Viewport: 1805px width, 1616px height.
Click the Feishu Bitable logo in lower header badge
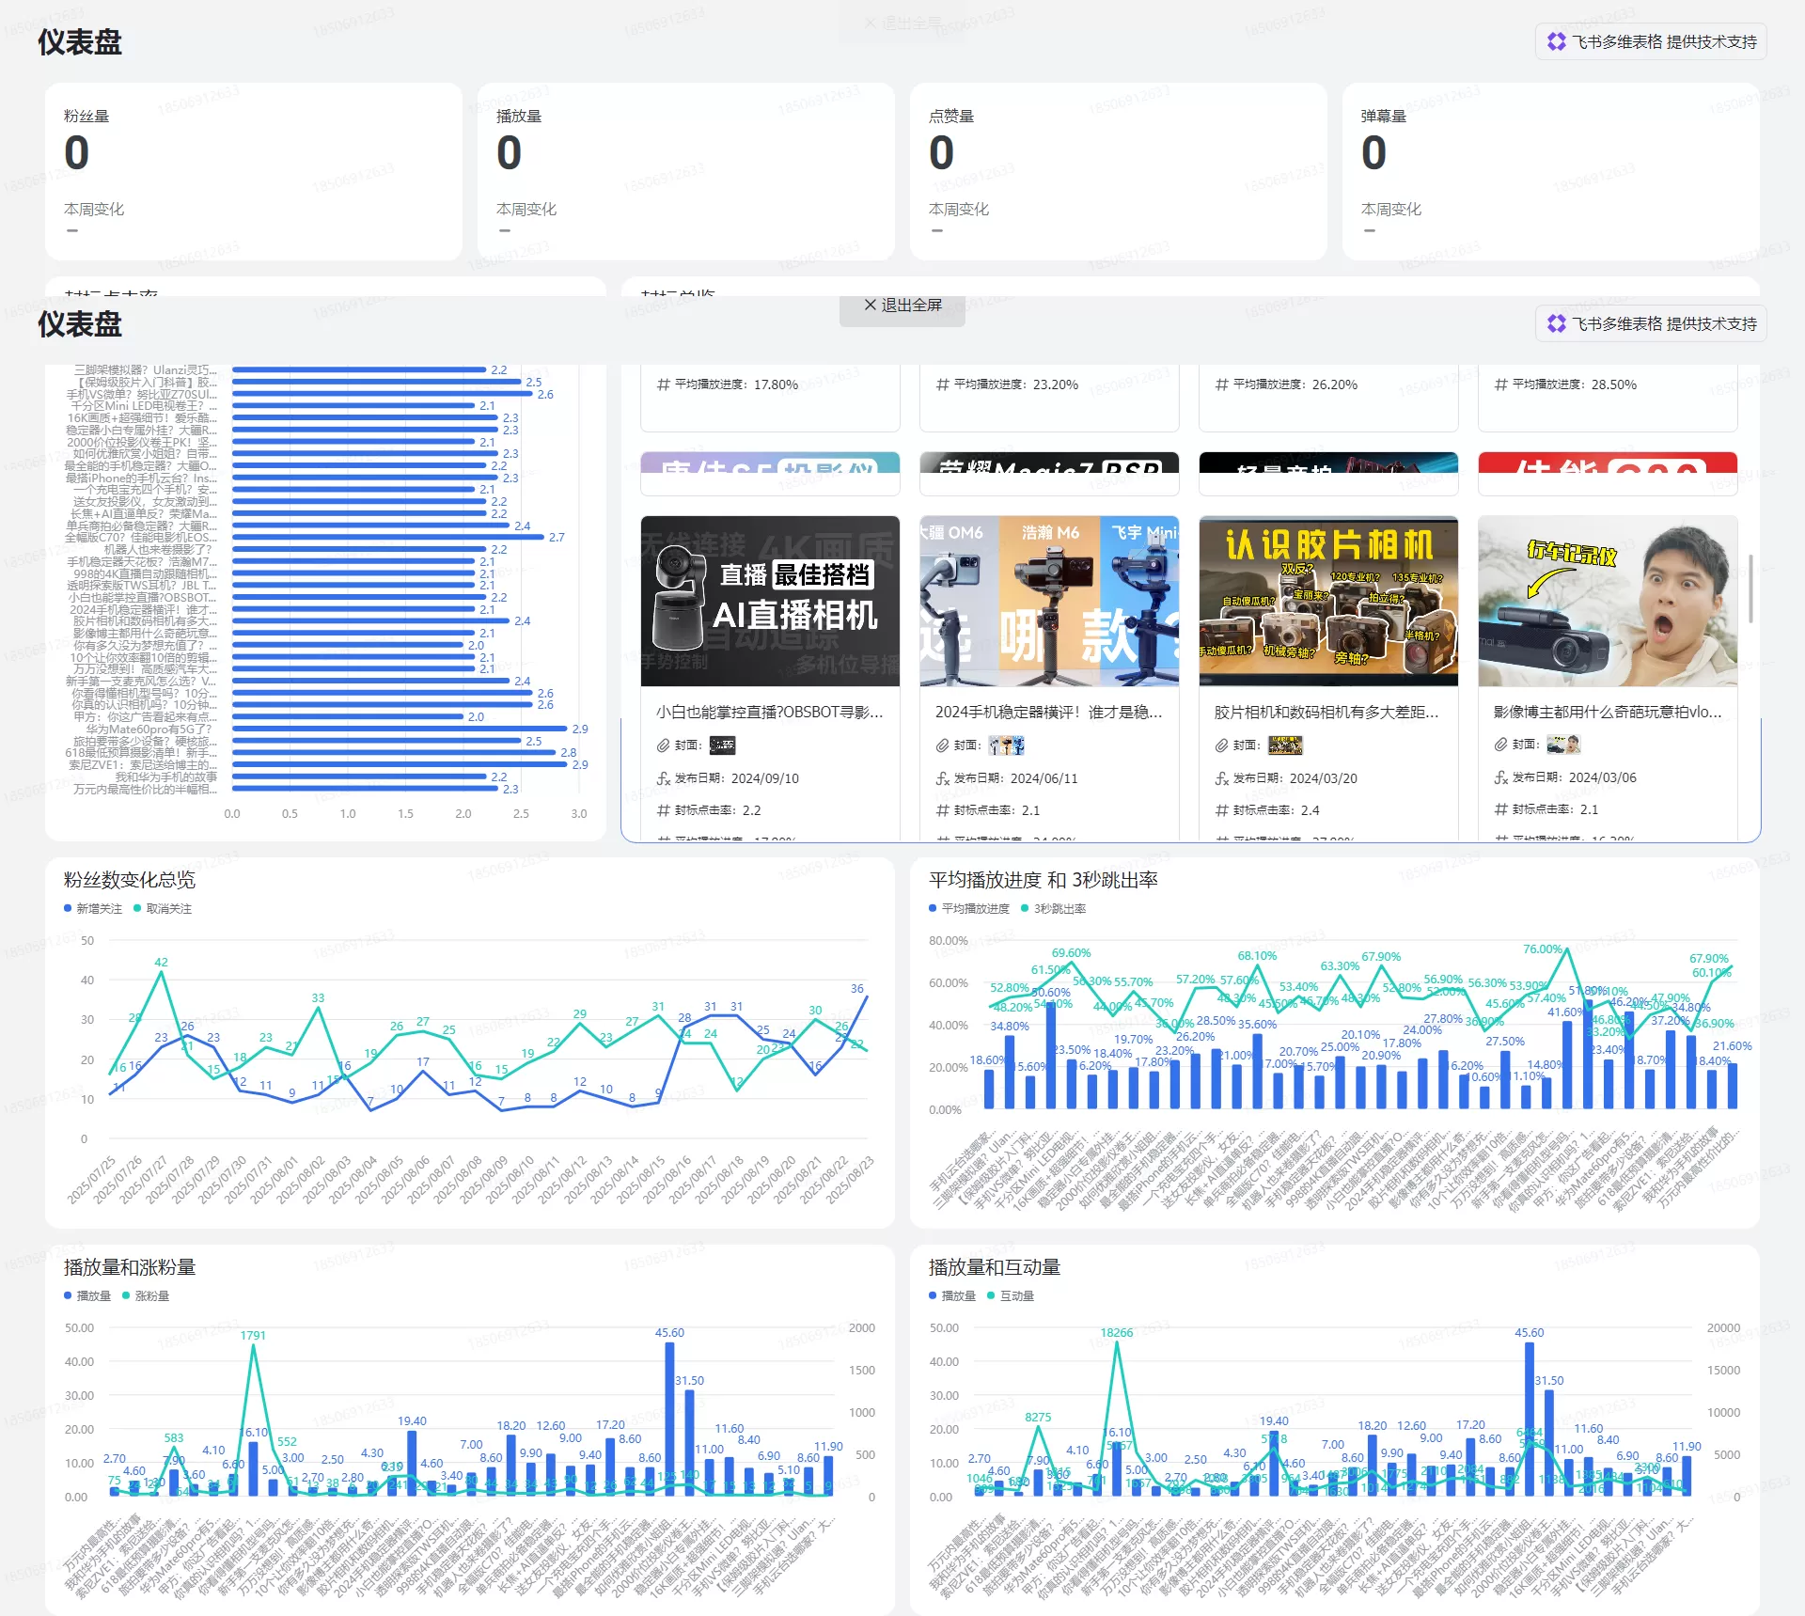1557,323
